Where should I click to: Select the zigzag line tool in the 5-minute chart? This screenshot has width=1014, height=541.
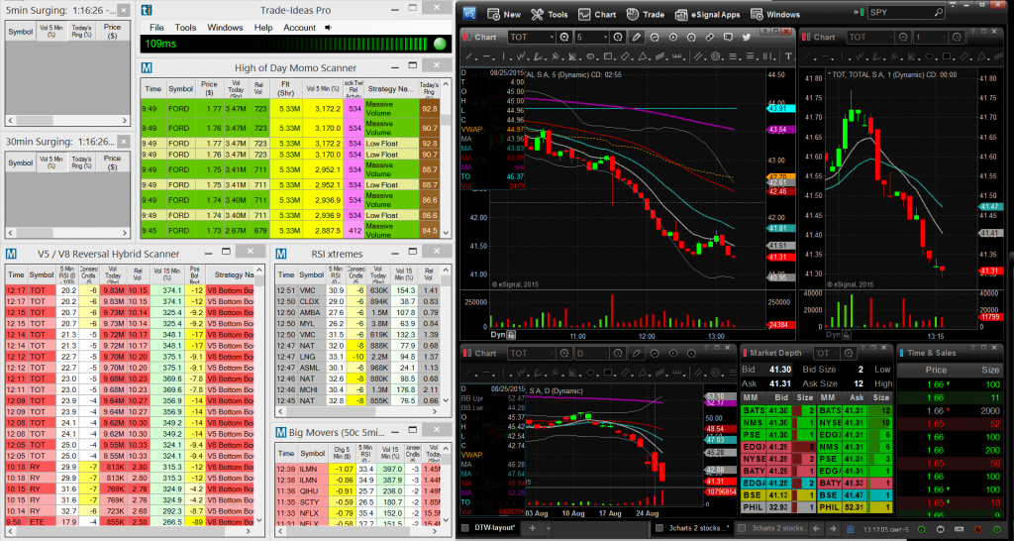click(521, 56)
